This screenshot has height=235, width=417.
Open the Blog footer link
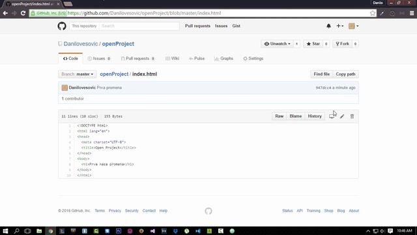click(x=341, y=211)
